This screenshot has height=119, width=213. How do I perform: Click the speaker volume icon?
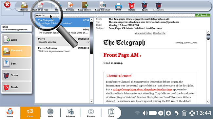[145, 113]
